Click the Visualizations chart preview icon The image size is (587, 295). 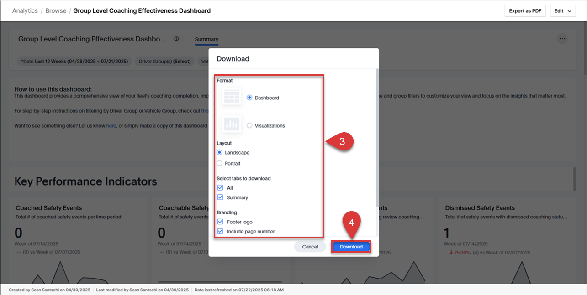(231, 123)
